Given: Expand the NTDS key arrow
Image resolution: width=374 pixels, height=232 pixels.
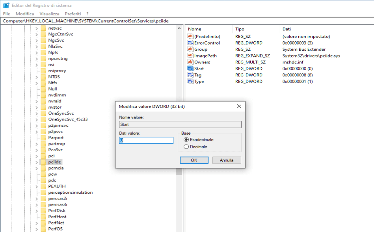Looking at the screenshot, I should [37, 77].
